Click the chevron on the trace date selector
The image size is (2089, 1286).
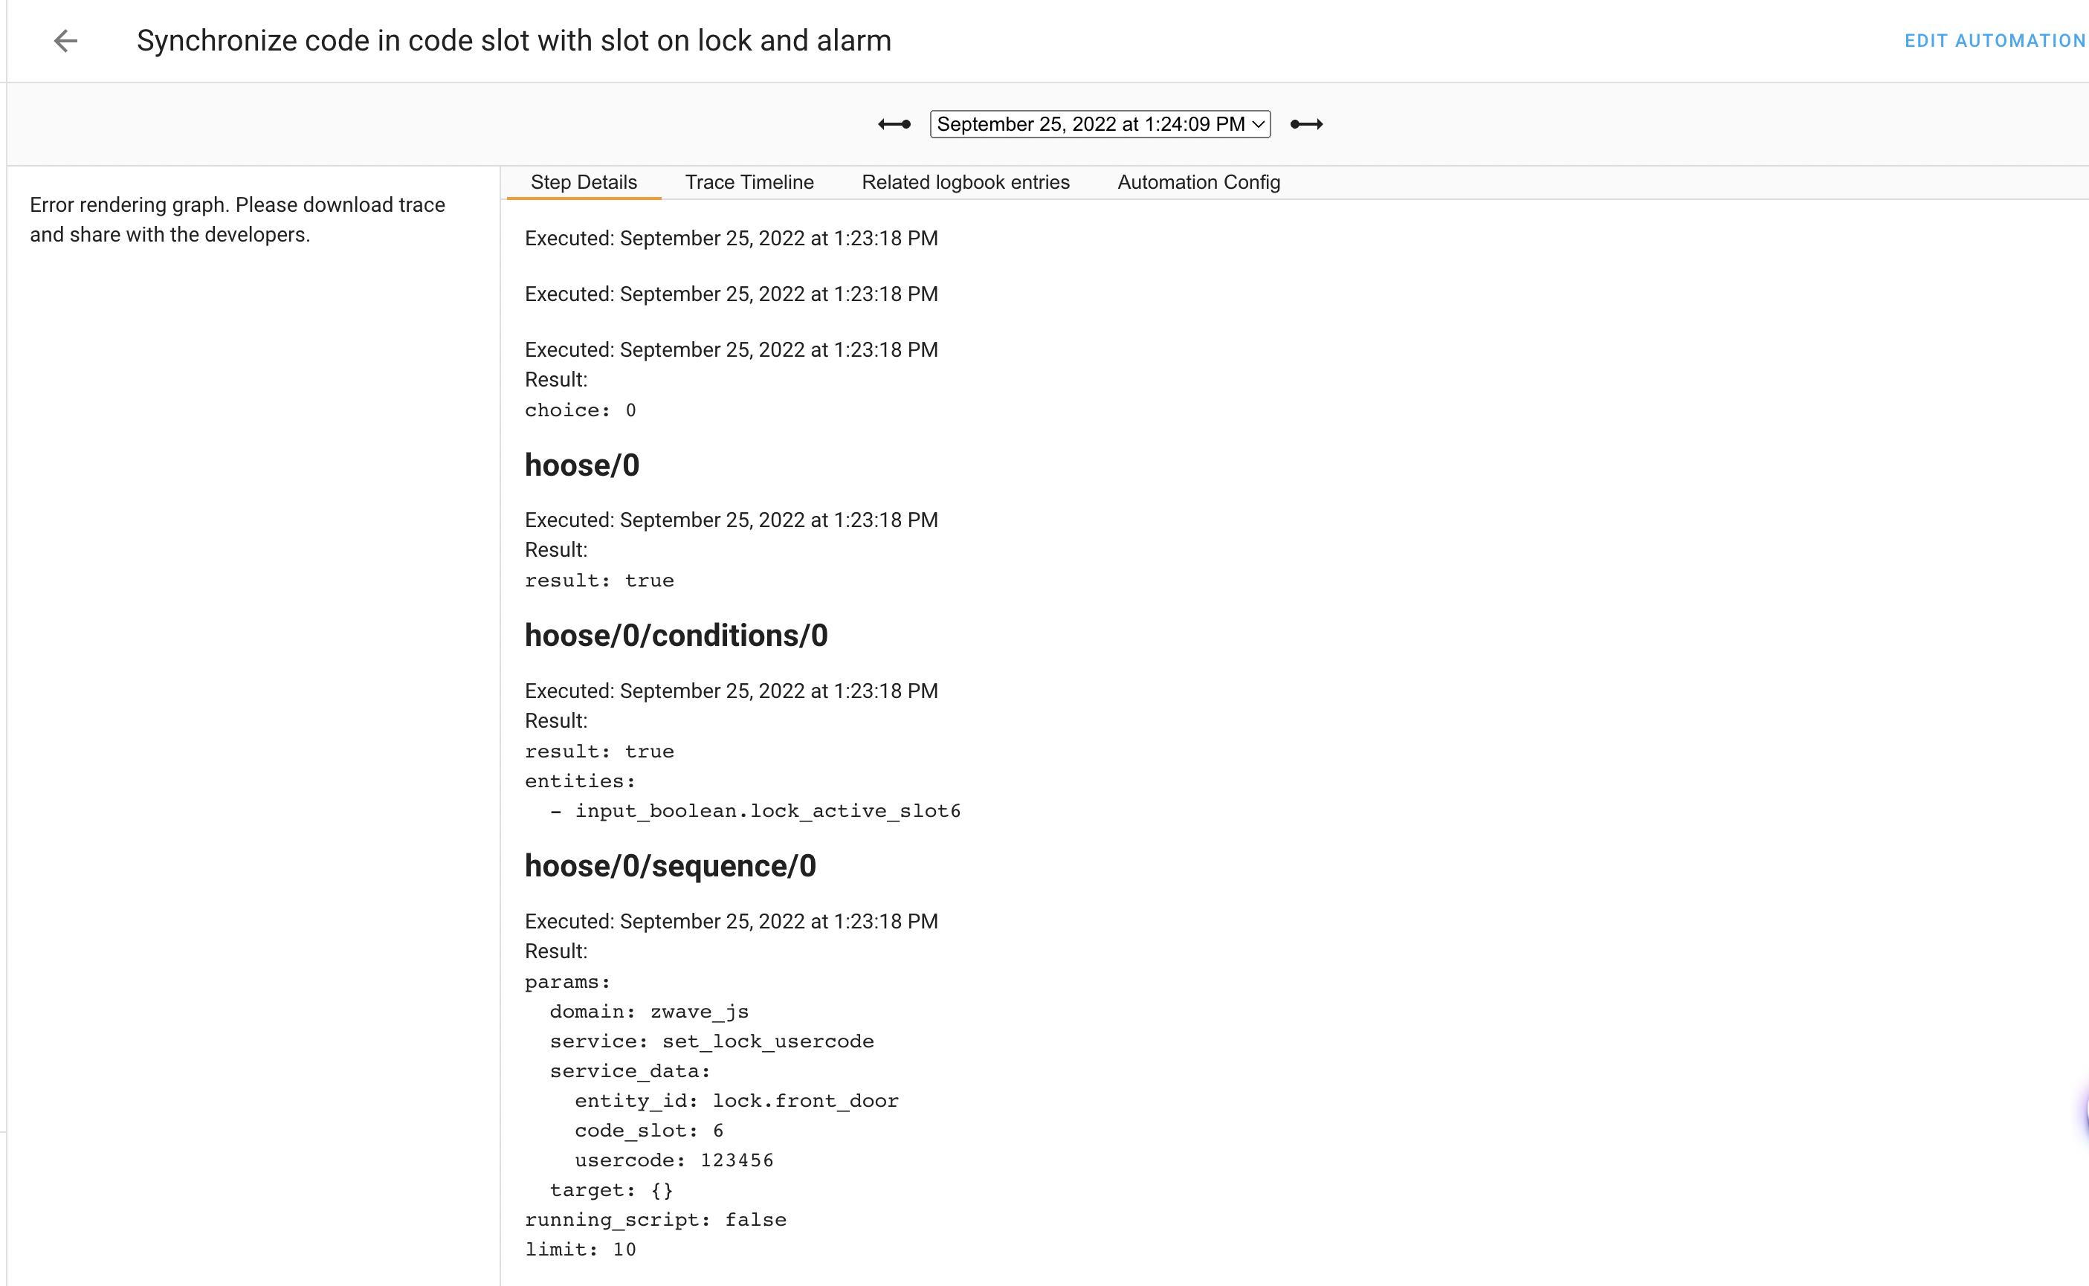click(1256, 124)
